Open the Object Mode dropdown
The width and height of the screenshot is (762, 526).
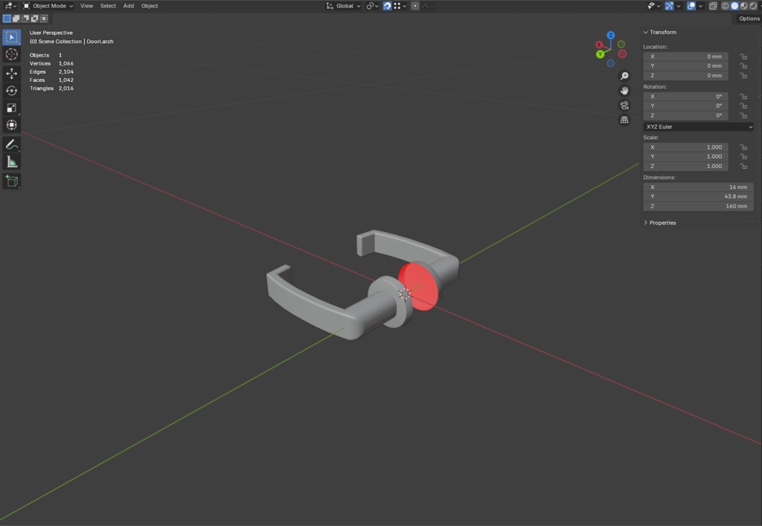click(48, 6)
